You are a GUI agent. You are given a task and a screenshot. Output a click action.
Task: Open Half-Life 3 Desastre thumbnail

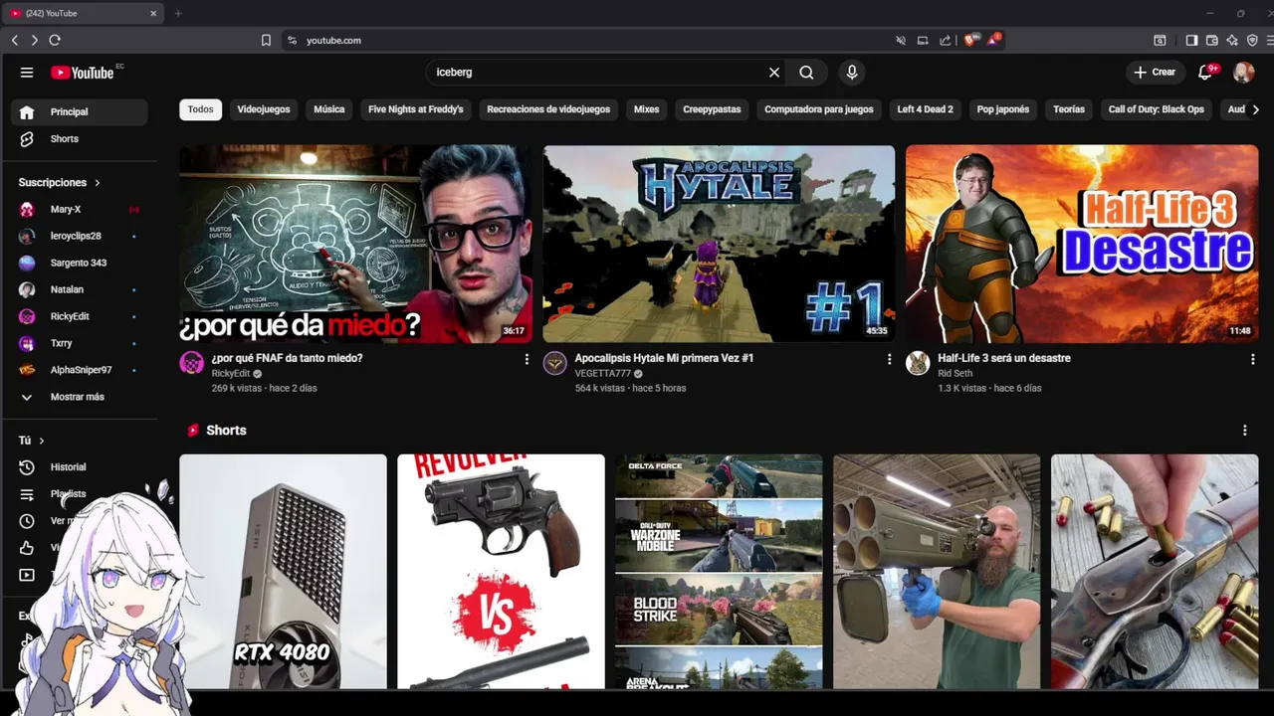[x=1082, y=245]
